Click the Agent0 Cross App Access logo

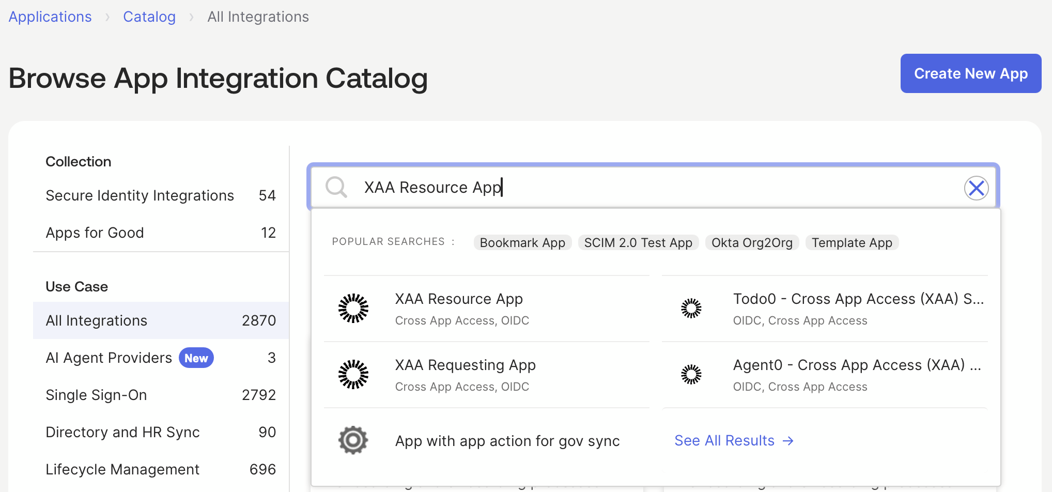pyautogui.click(x=691, y=375)
